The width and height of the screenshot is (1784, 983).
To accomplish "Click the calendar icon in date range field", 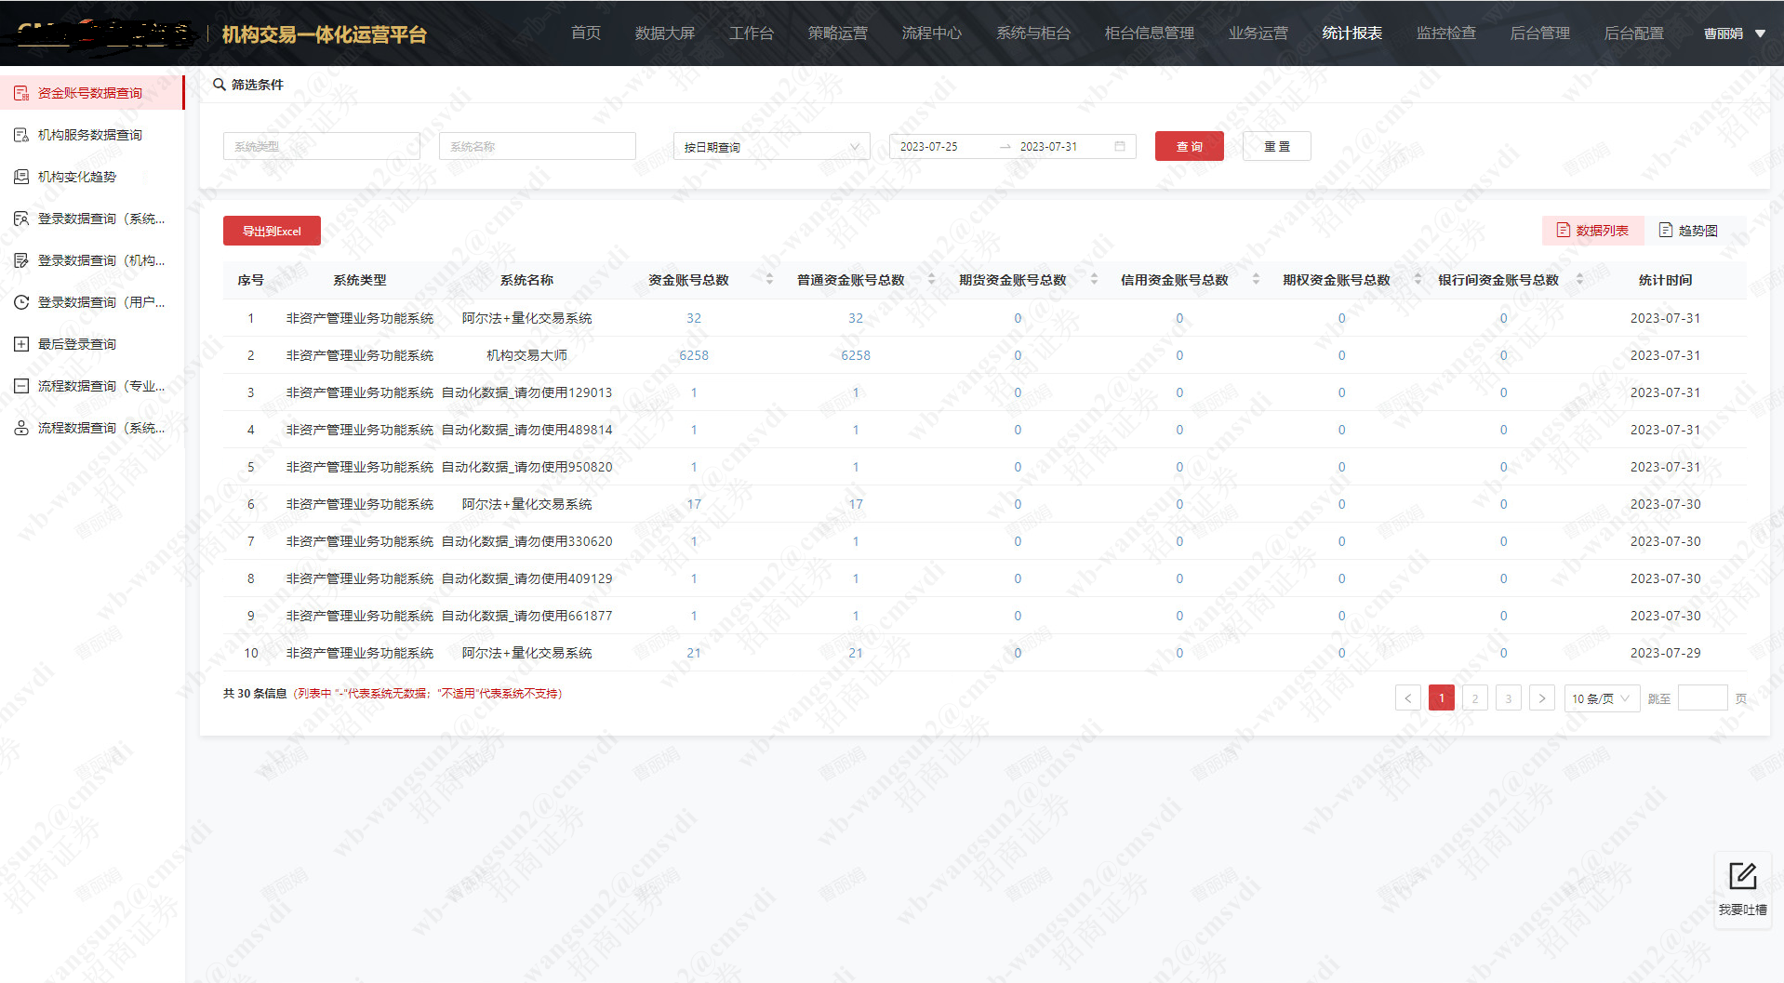I will 1120,146.
